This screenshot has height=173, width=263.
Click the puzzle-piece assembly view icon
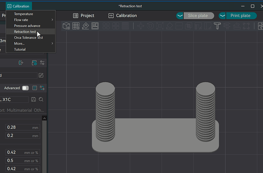click(260, 26)
